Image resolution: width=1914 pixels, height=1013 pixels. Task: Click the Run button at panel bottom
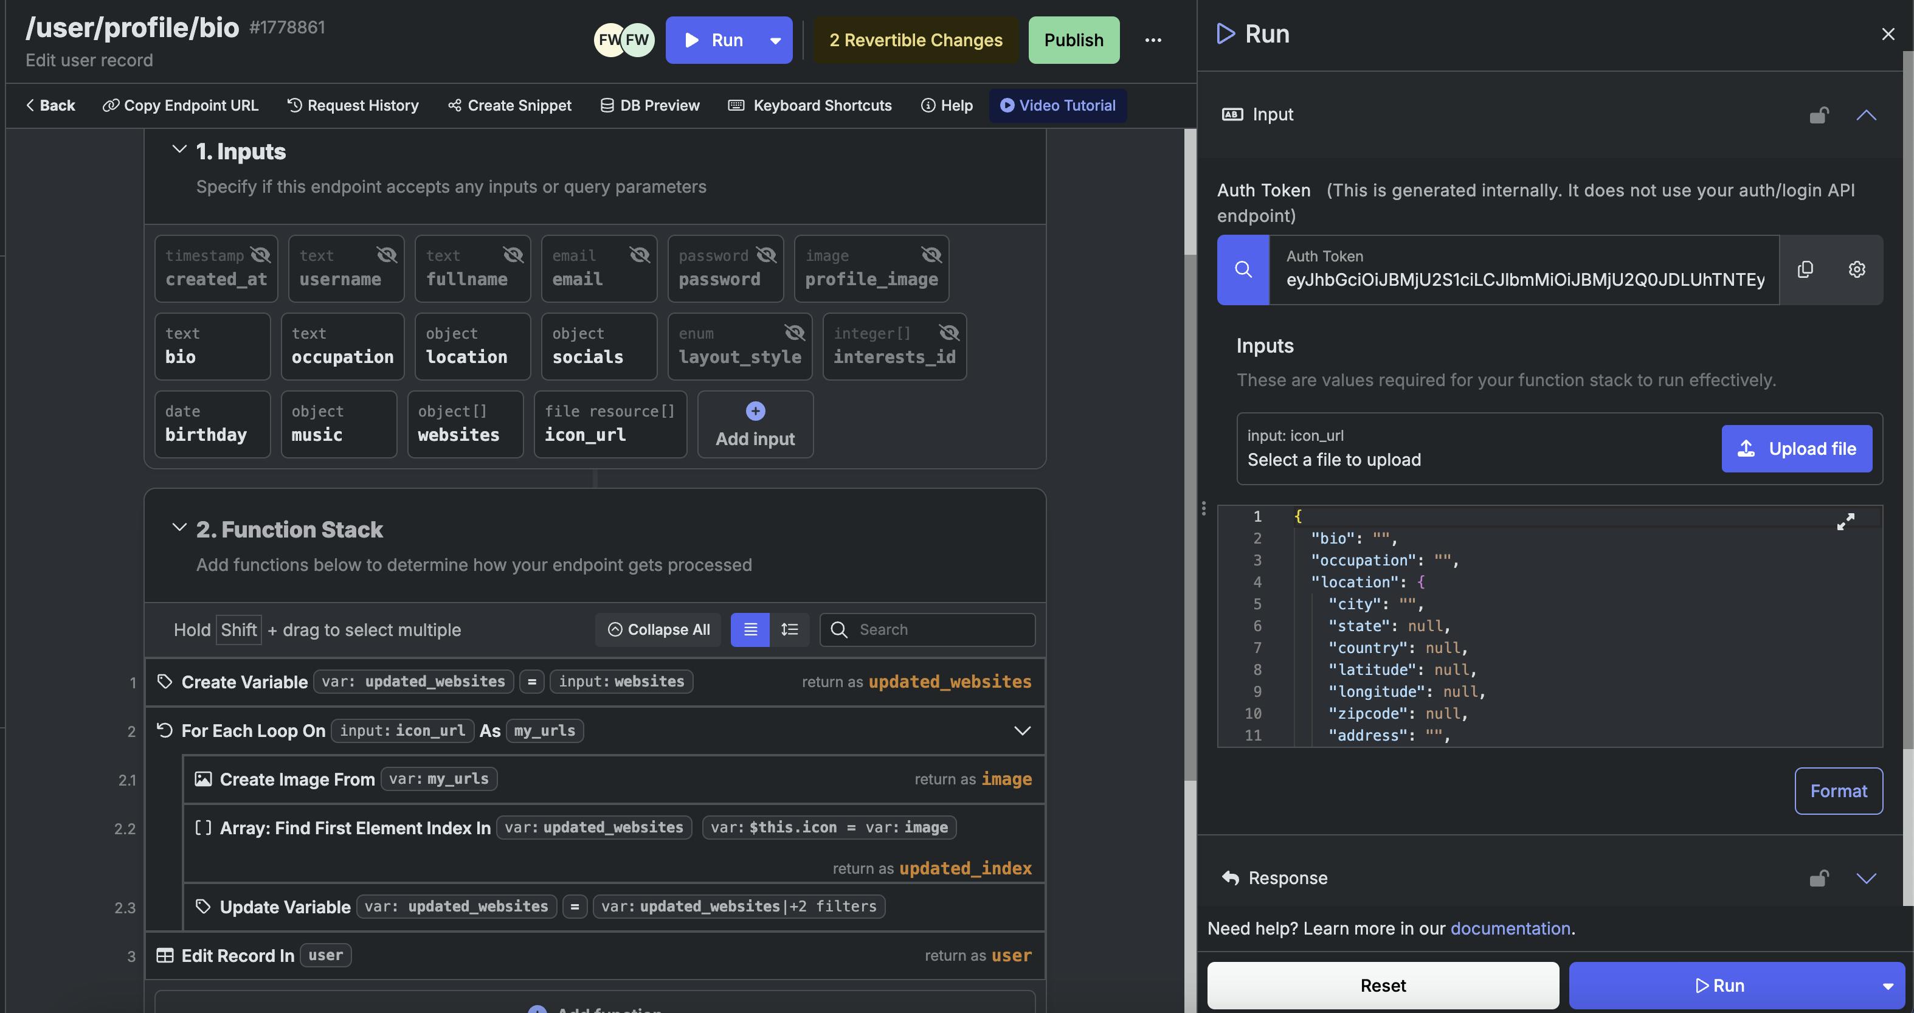pyautogui.click(x=1719, y=986)
